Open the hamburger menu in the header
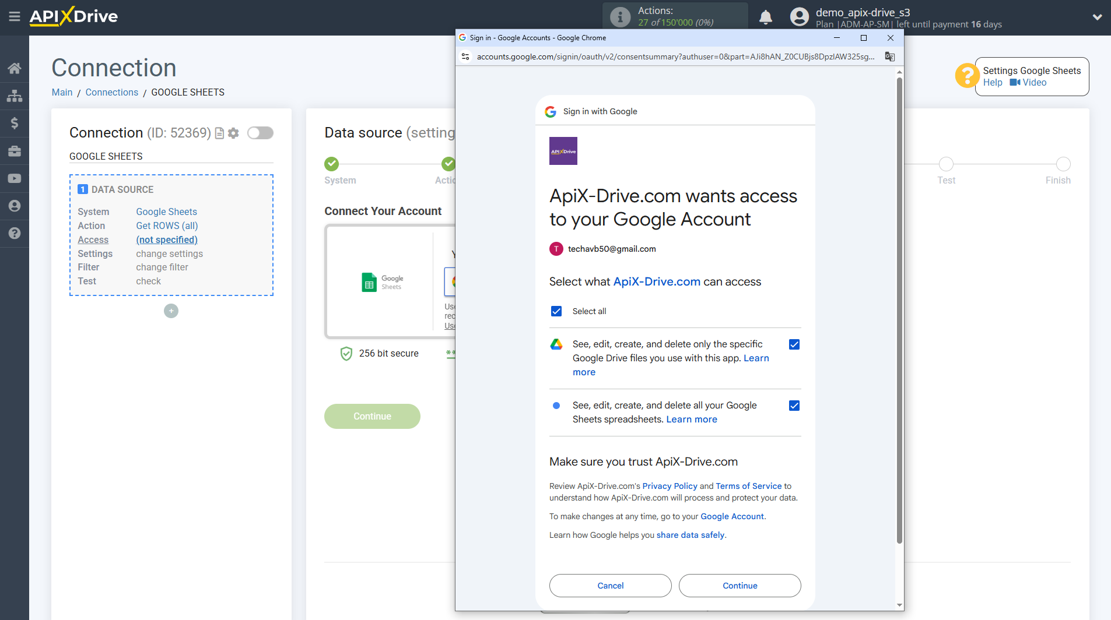The height and width of the screenshot is (620, 1111). coord(15,16)
